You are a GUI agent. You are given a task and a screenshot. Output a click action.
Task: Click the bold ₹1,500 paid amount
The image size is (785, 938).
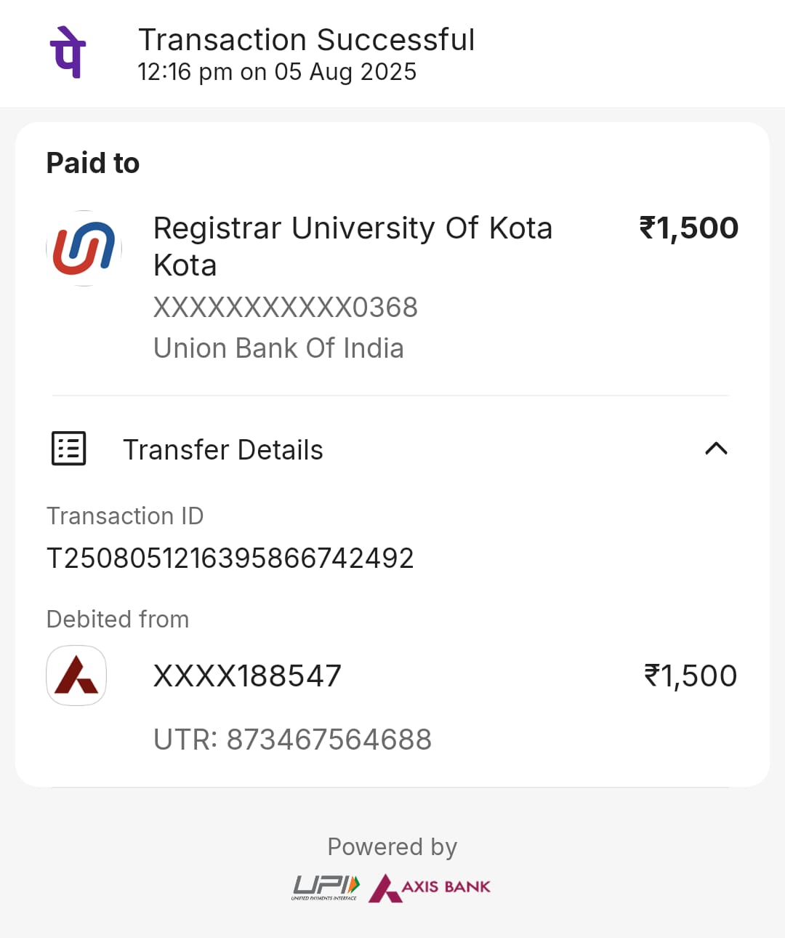[x=688, y=228]
